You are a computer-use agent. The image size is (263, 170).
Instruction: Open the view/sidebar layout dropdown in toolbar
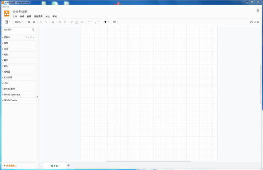tap(7, 22)
